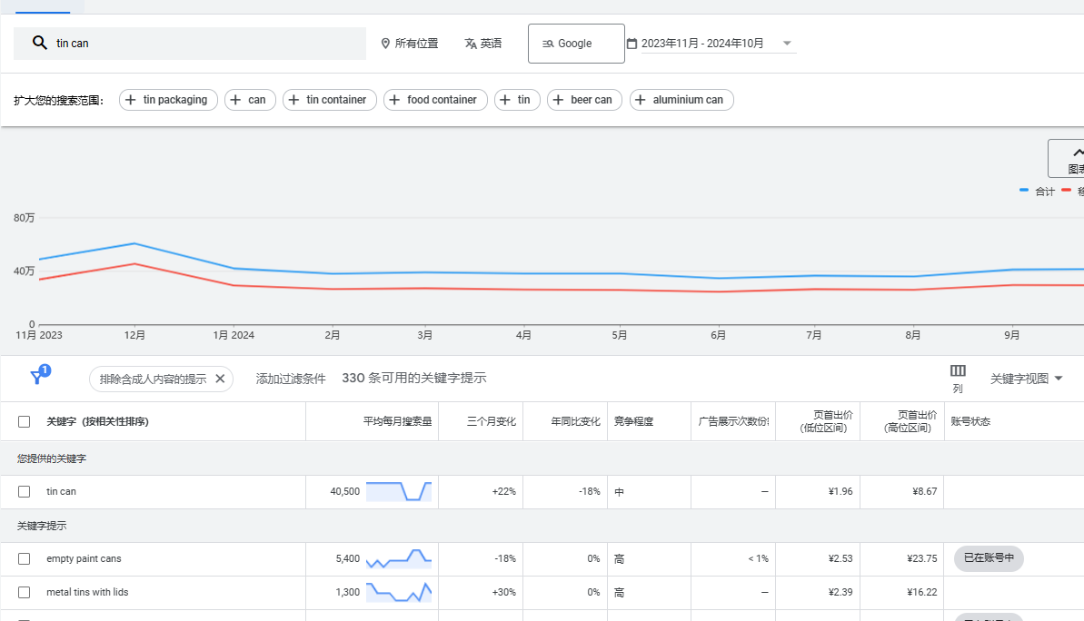Viewport: 1084px width, 621px height.
Task: Change the 英语 language setting
Action: (483, 44)
